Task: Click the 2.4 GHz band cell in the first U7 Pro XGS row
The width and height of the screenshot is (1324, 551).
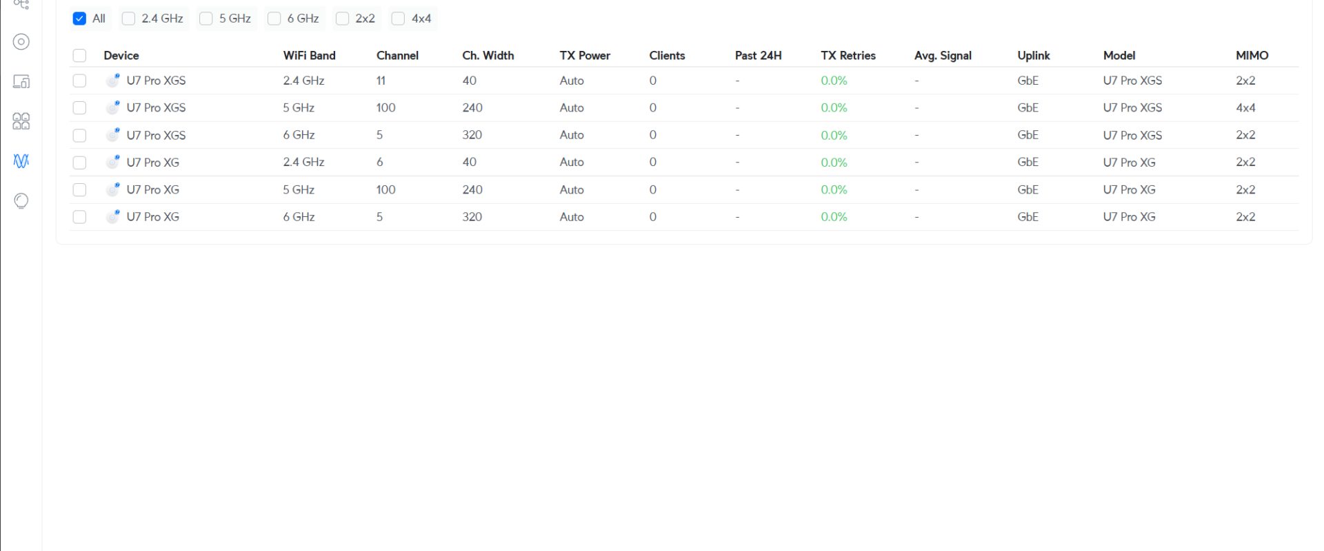Action: (x=303, y=81)
